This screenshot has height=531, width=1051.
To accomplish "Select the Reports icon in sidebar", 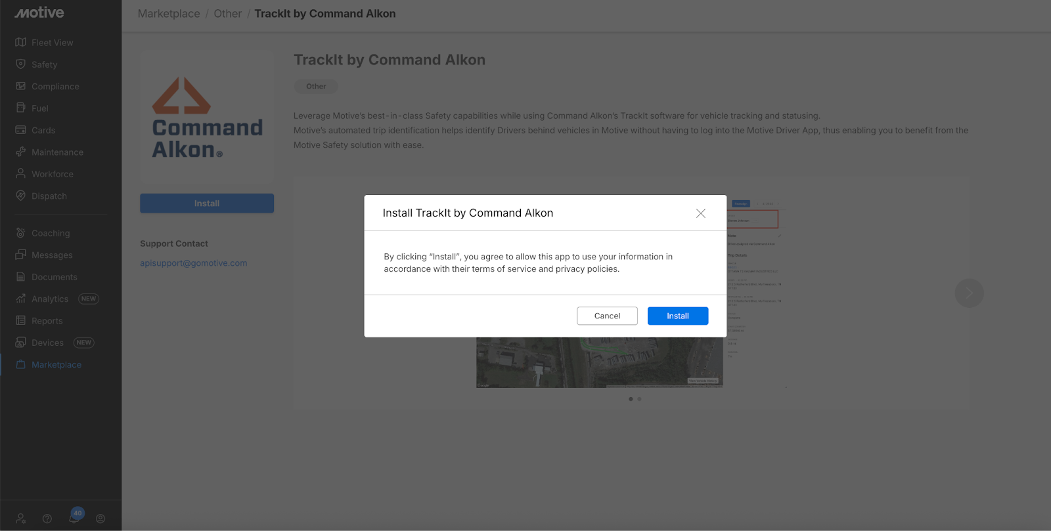I will click(21, 320).
